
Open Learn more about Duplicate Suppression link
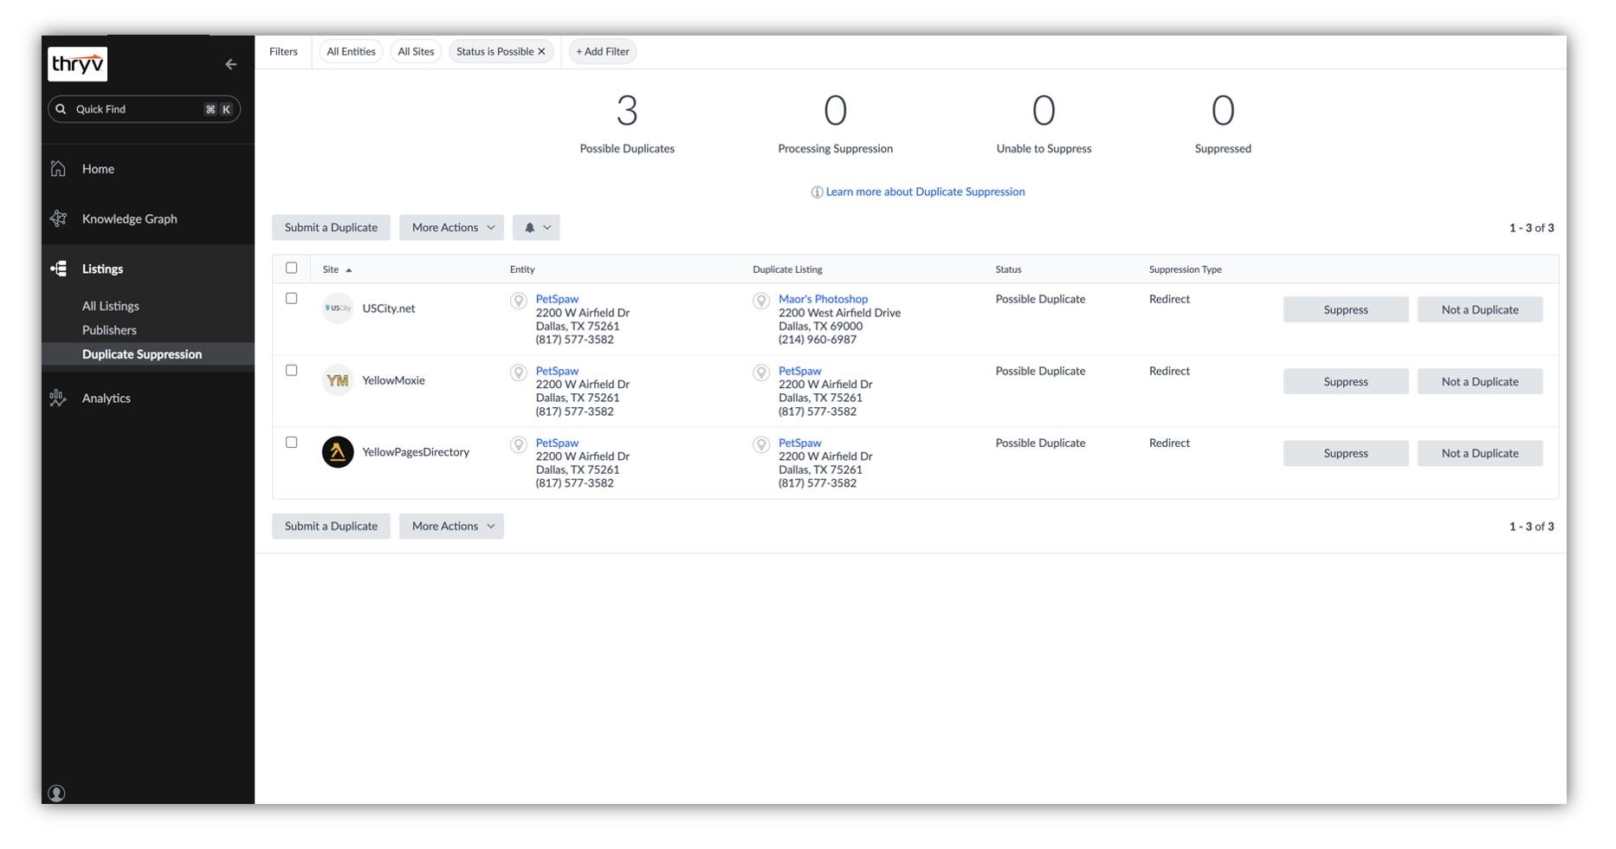(x=925, y=192)
